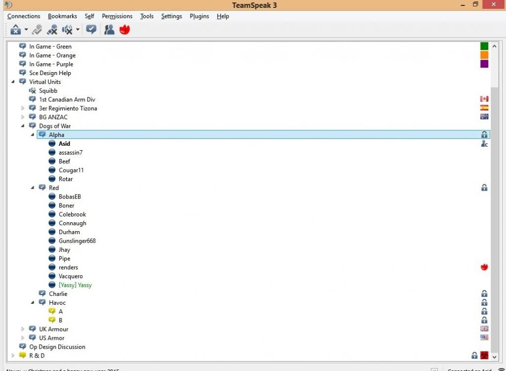Screen dimensions: 506x371
Task: Expand the BG ANZAC channel
Action: [x=23, y=117]
